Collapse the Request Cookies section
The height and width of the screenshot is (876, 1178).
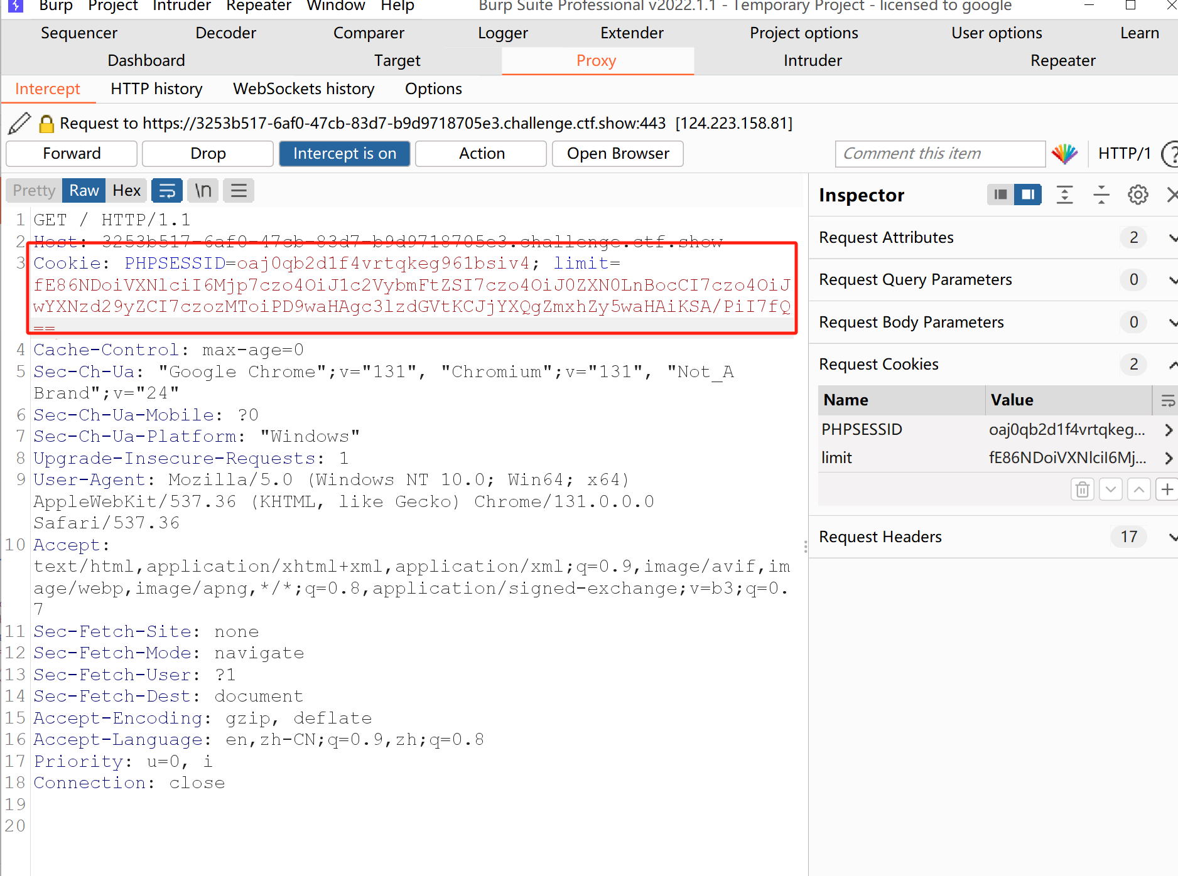[1172, 365]
